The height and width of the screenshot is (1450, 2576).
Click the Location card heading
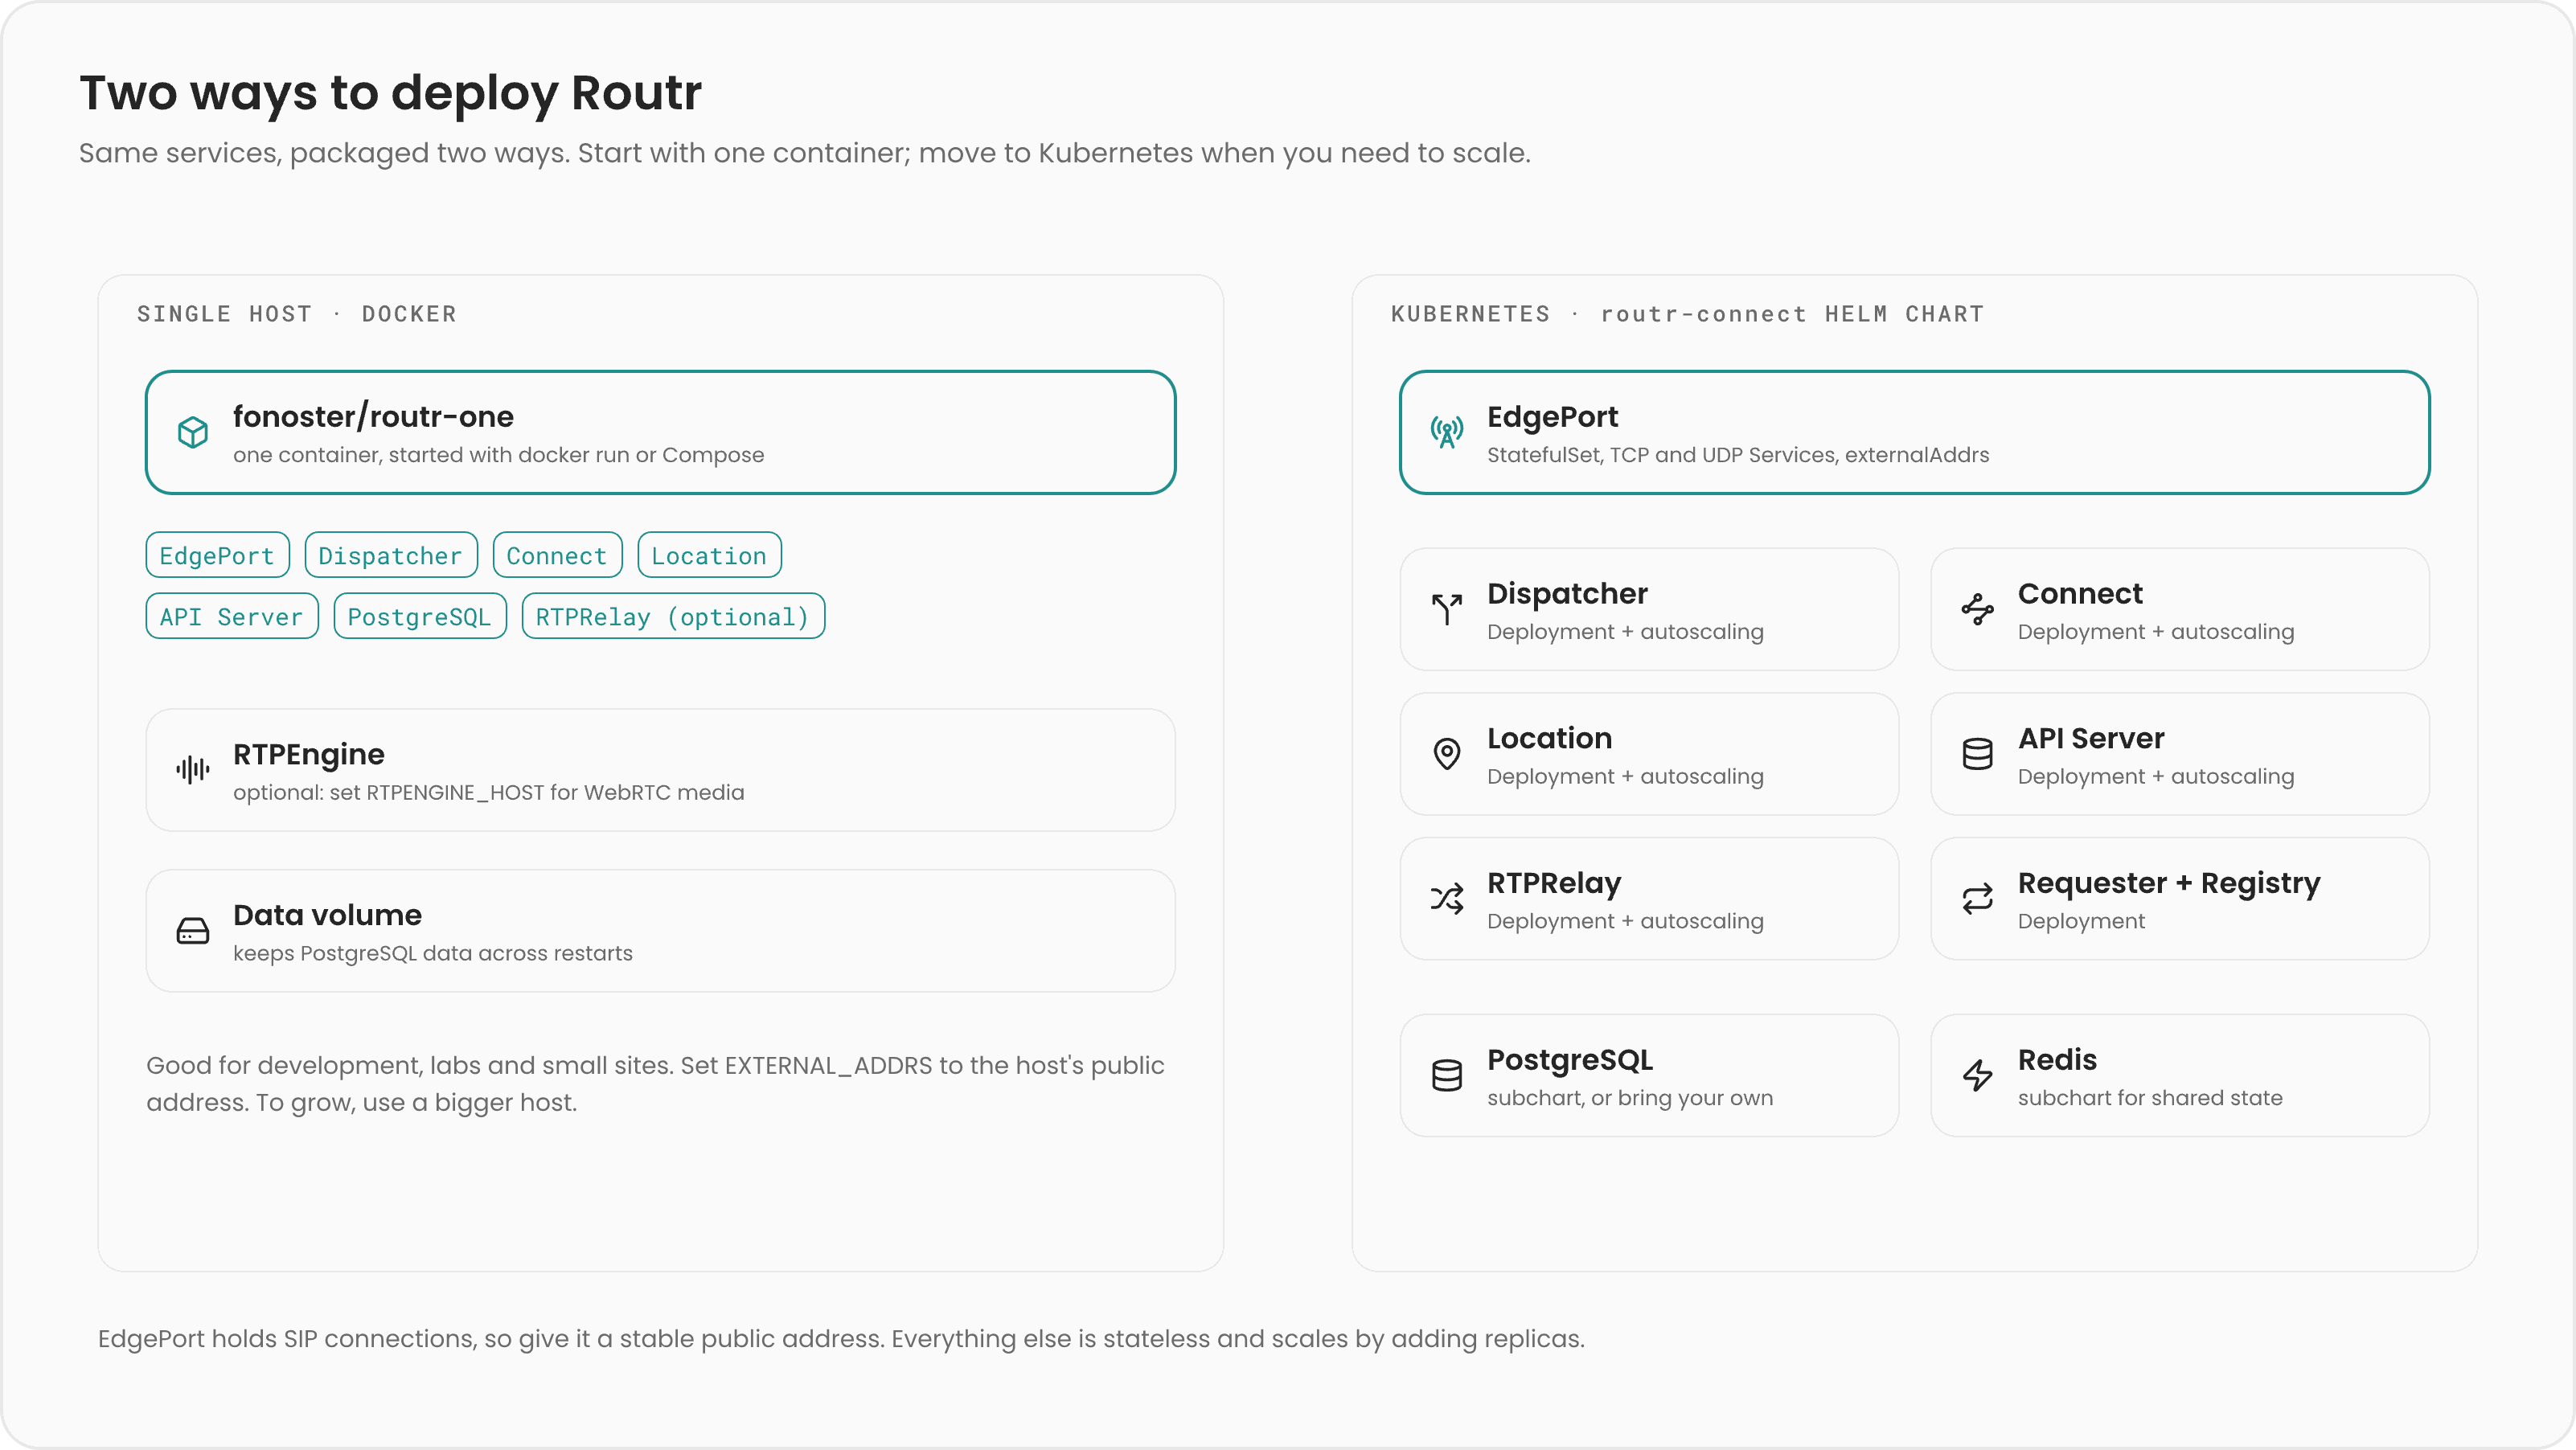[1549, 738]
